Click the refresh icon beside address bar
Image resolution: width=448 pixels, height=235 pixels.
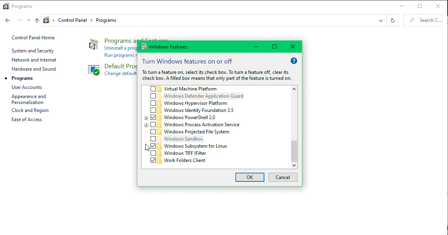coord(393,20)
